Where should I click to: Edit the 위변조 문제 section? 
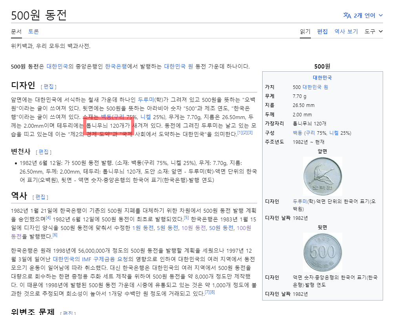(68, 313)
